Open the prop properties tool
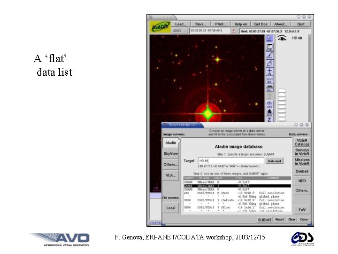This screenshot has width=338, height=254. click(x=269, y=47)
